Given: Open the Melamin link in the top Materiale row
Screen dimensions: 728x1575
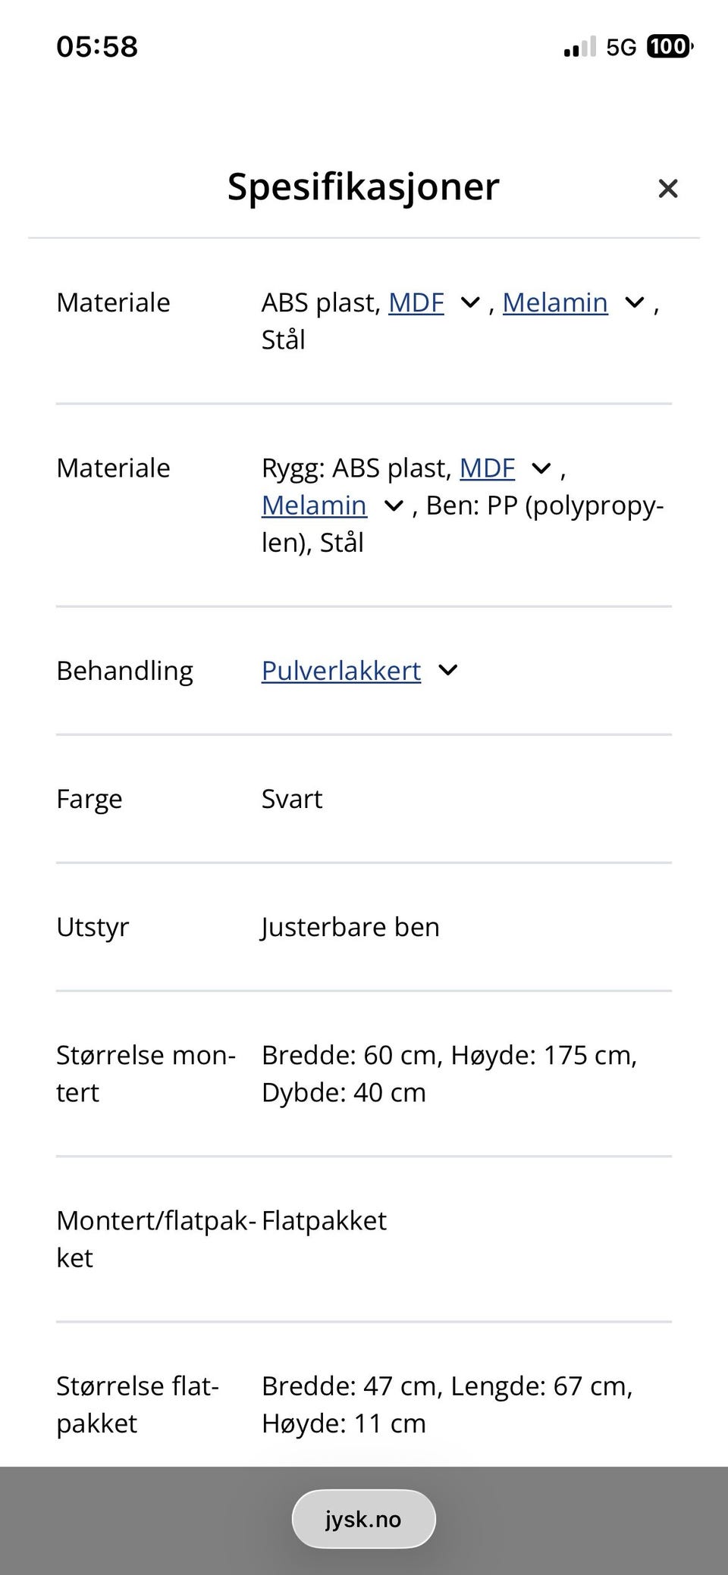Looking at the screenshot, I should point(554,302).
